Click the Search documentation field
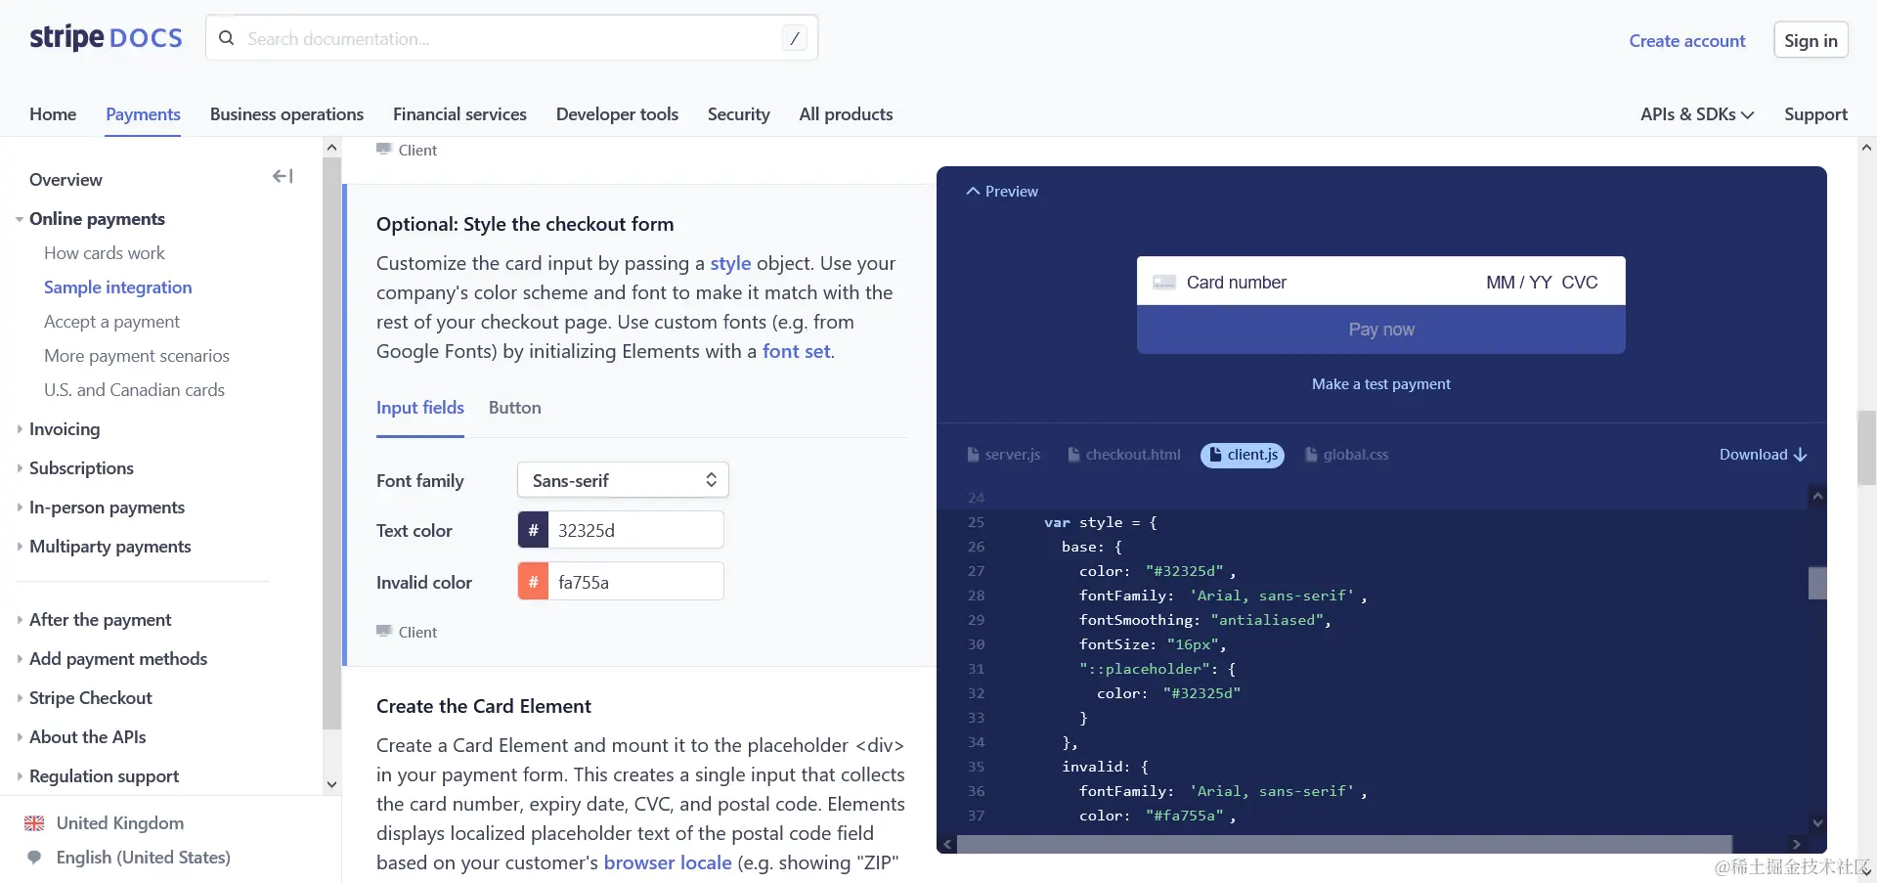The image size is (1877, 883). pos(511,38)
